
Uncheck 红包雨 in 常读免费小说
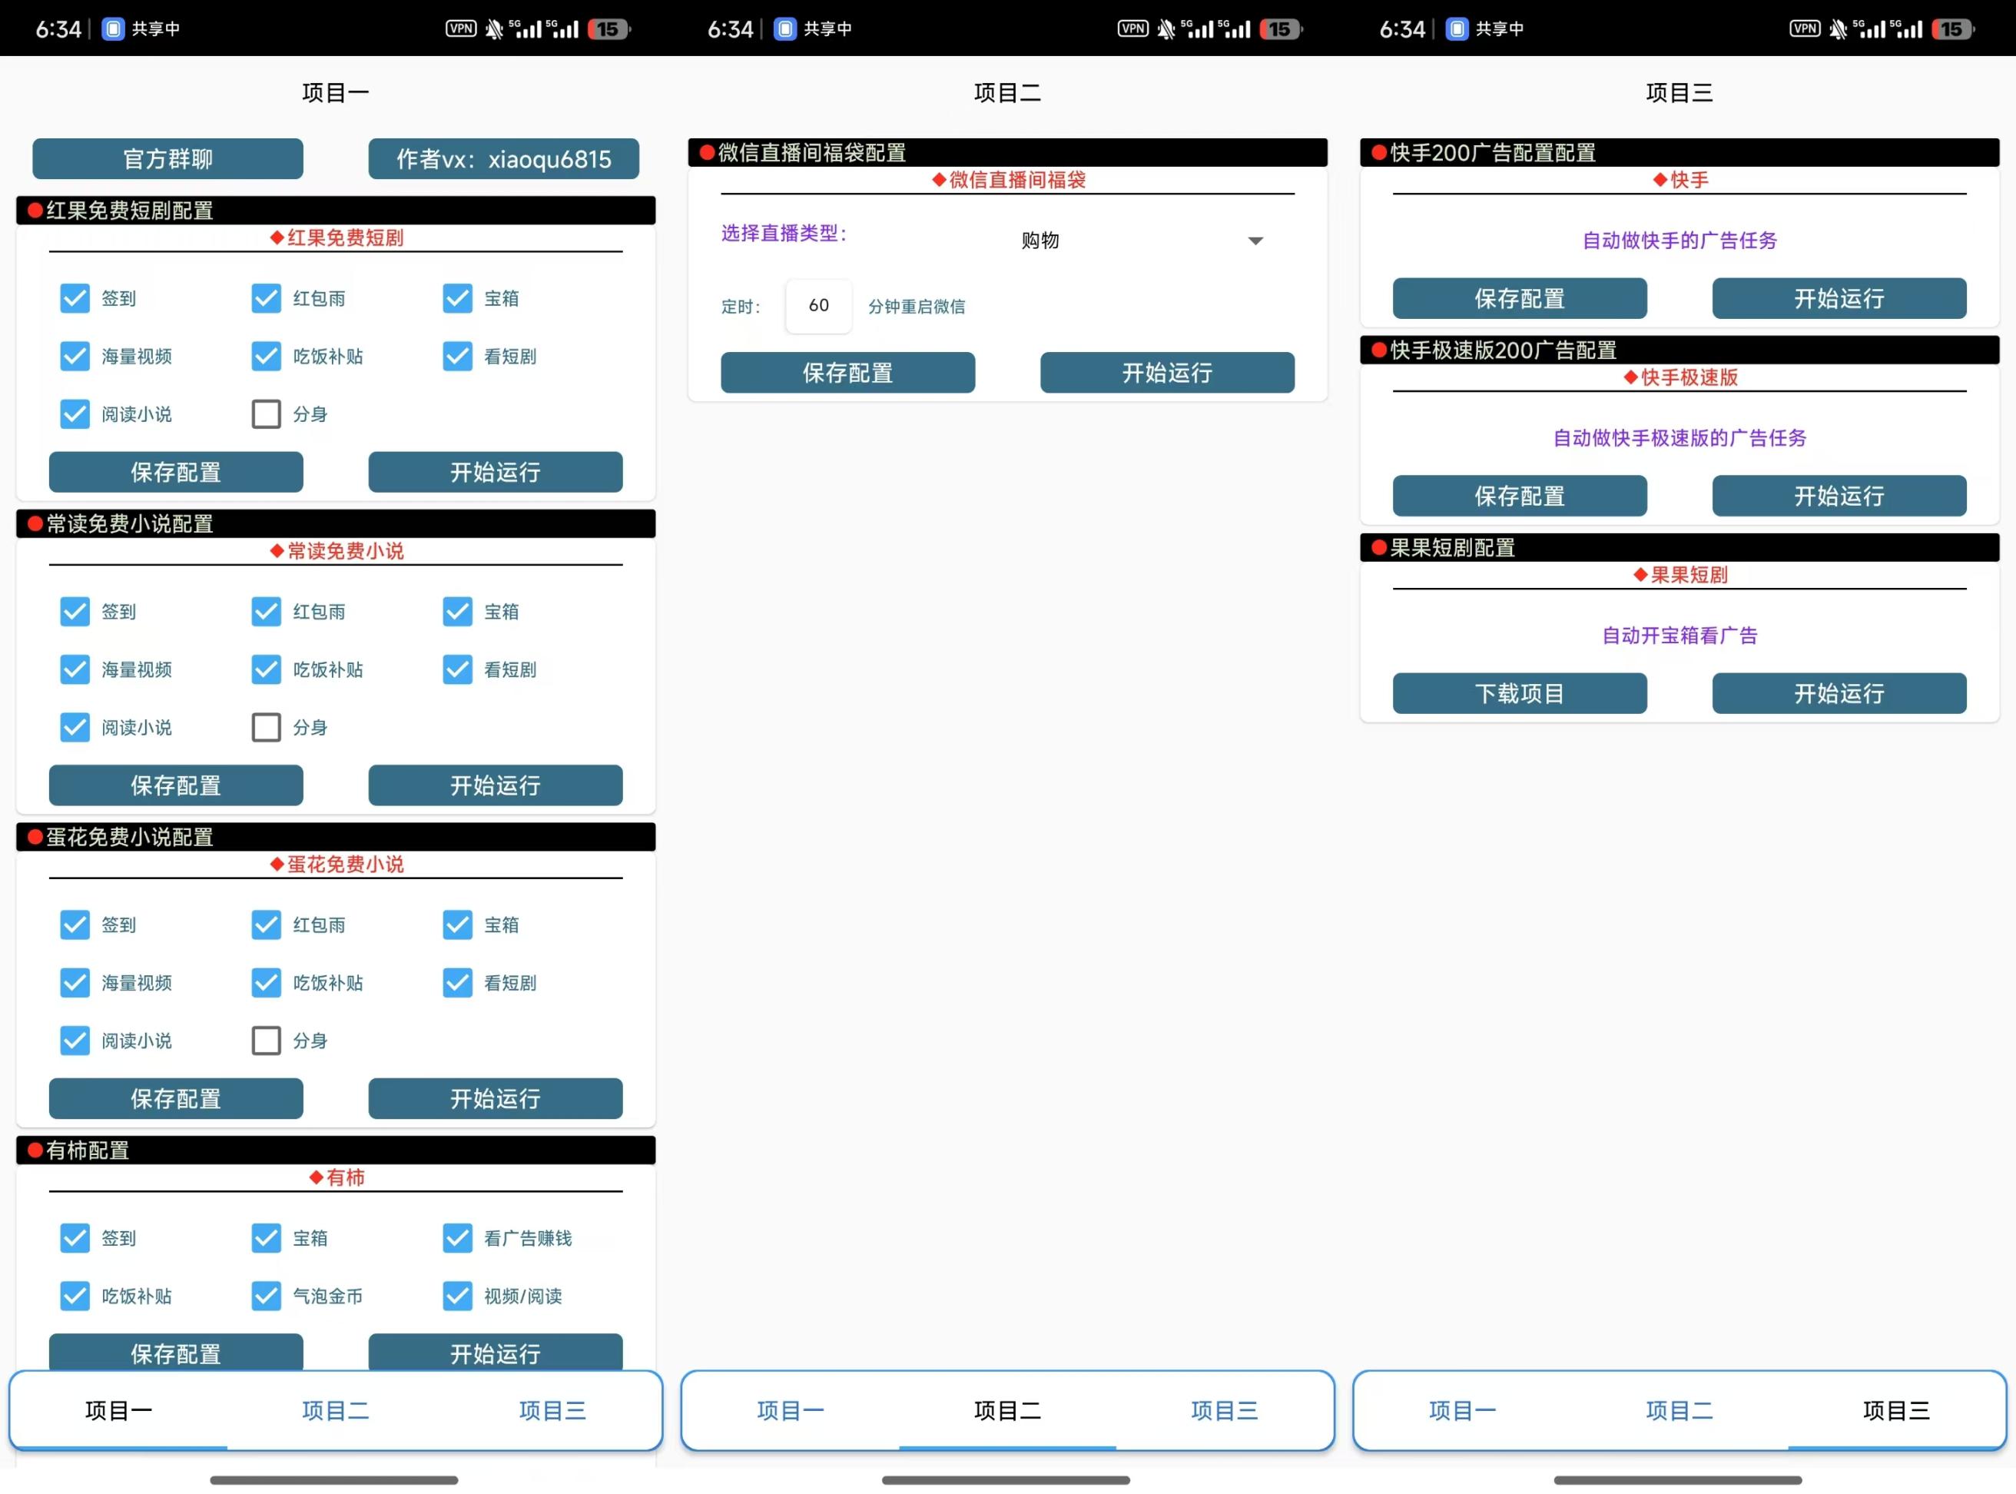(x=267, y=611)
